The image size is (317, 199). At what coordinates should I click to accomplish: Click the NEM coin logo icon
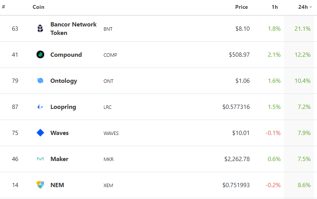(40, 185)
